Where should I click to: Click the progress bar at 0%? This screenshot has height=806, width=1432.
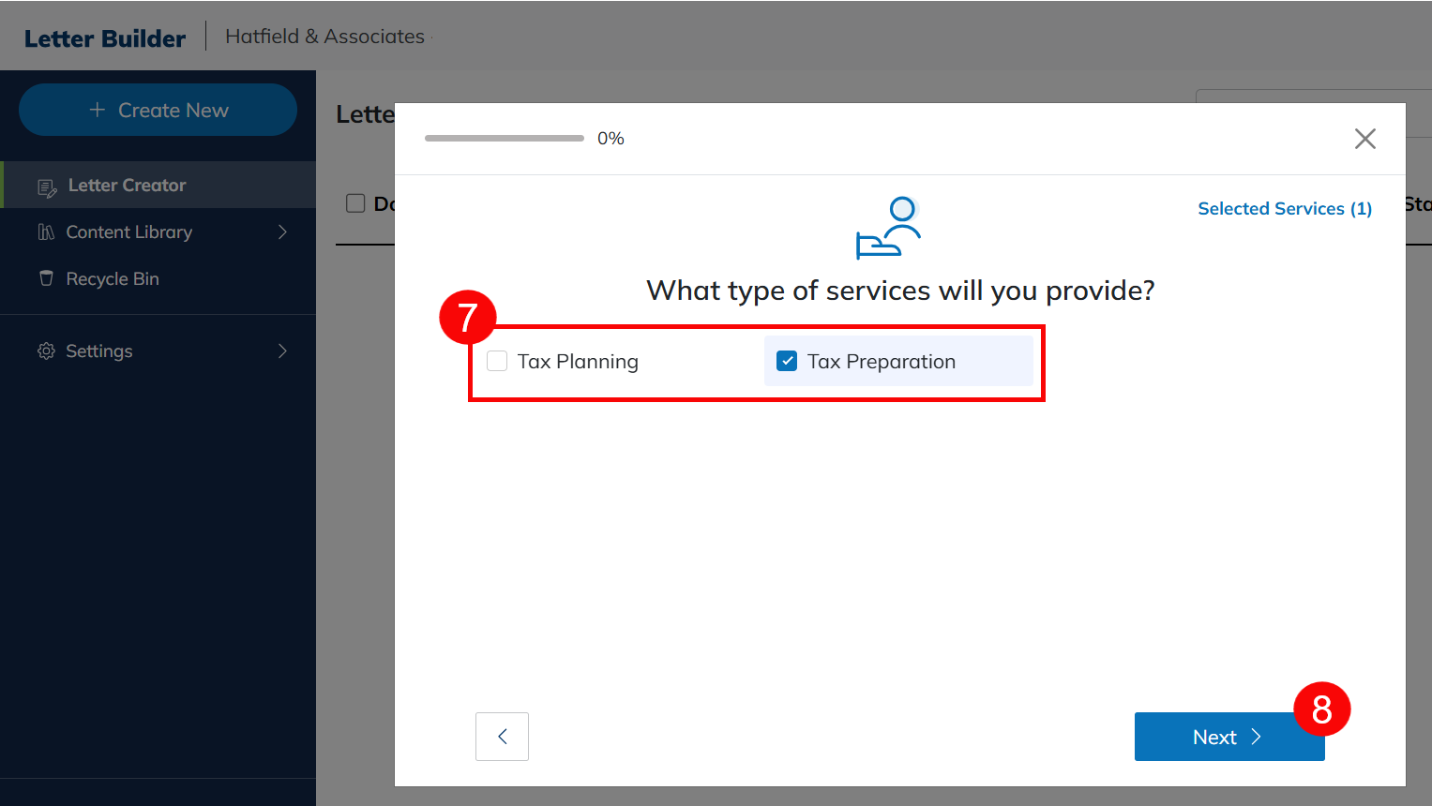pos(504,139)
